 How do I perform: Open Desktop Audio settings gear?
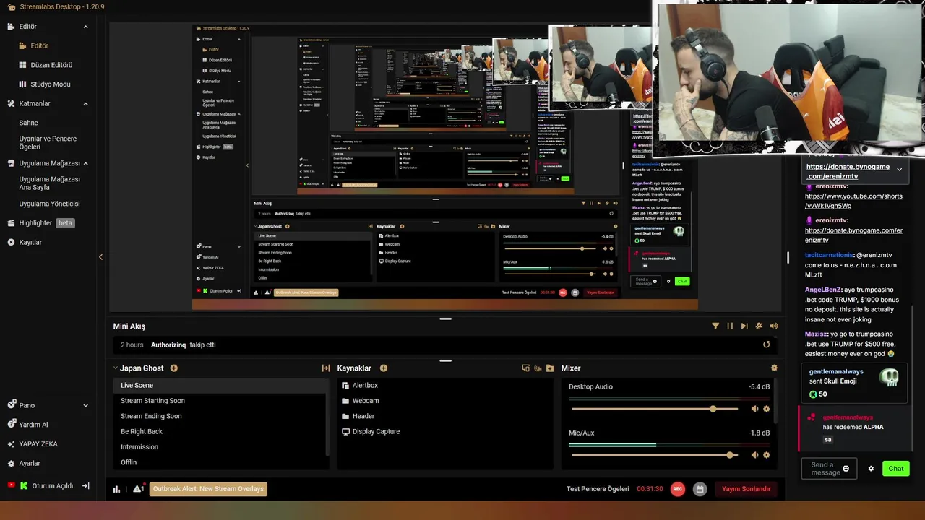767,409
